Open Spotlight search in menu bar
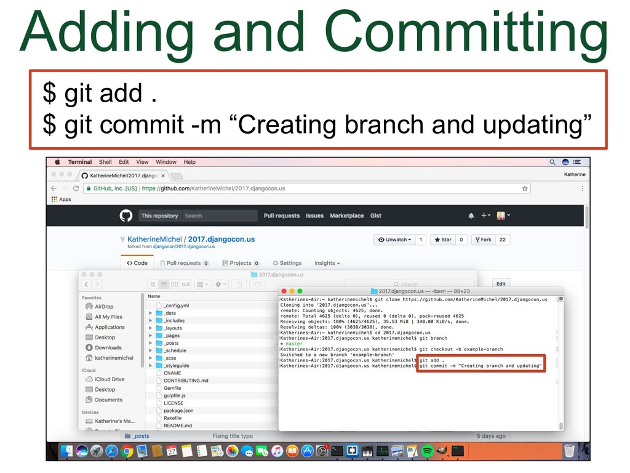Viewport: 630px width, 473px height. 552,162
